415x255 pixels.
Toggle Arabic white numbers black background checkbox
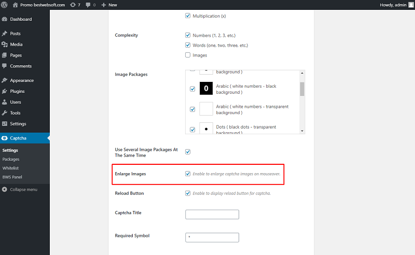pyautogui.click(x=192, y=89)
